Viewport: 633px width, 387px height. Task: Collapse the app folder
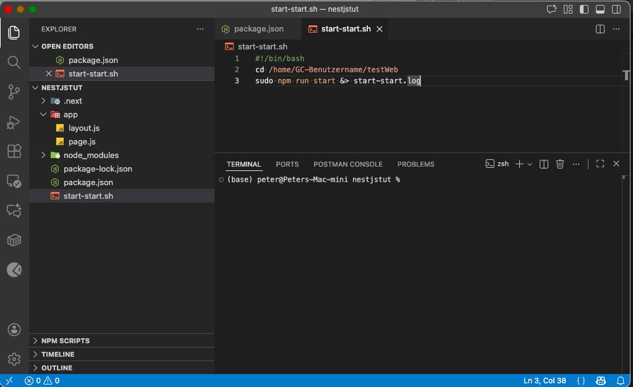[43, 114]
